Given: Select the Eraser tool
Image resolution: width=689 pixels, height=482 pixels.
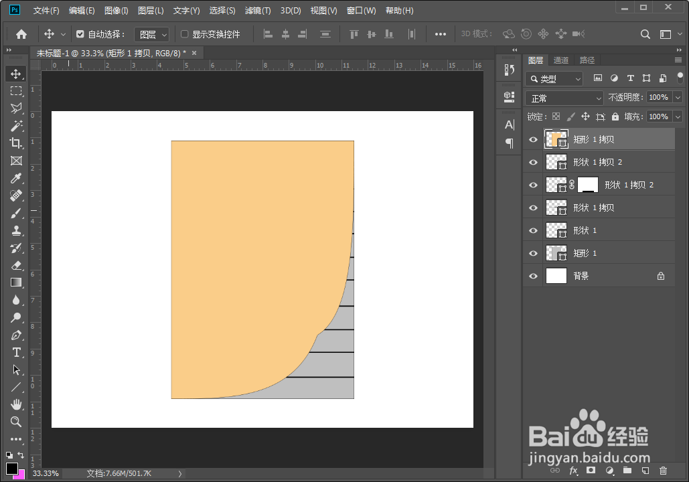Looking at the screenshot, I should click(x=16, y=265).
